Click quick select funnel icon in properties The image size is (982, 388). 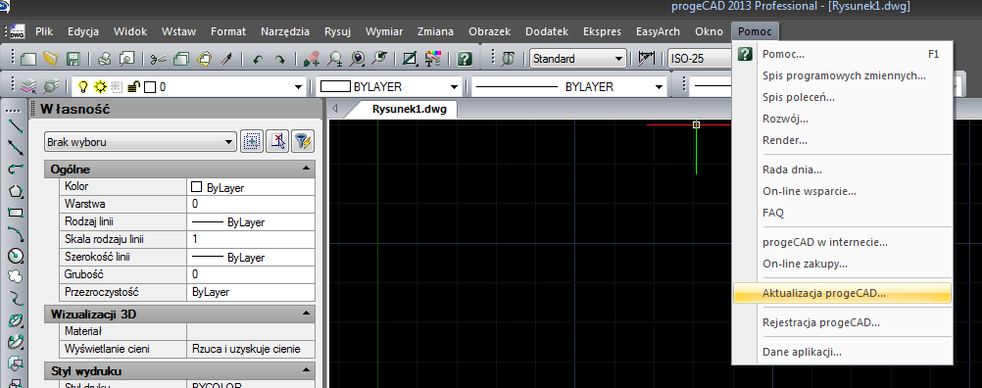[x=303, y=142]
